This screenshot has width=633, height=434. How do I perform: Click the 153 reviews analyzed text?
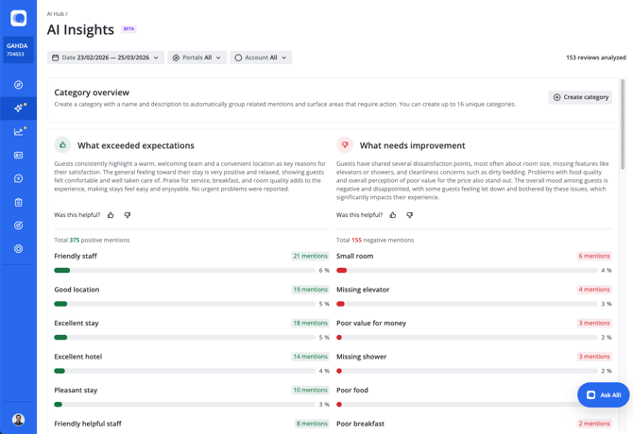click(x=596, y=58)
